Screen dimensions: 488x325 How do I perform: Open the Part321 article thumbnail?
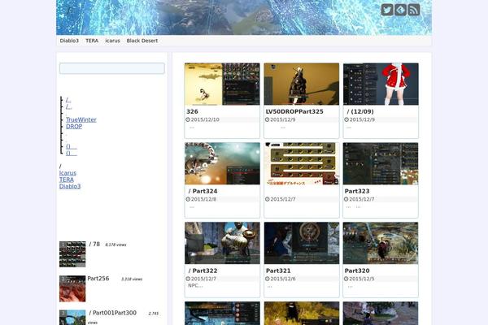[302, 243]
